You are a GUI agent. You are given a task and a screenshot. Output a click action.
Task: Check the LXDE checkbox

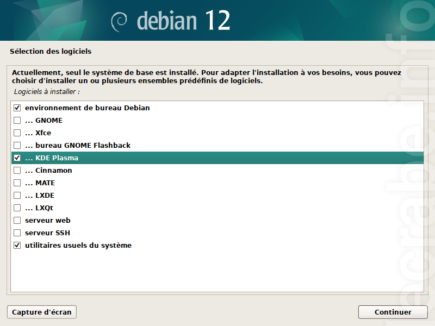click(17, 195)
